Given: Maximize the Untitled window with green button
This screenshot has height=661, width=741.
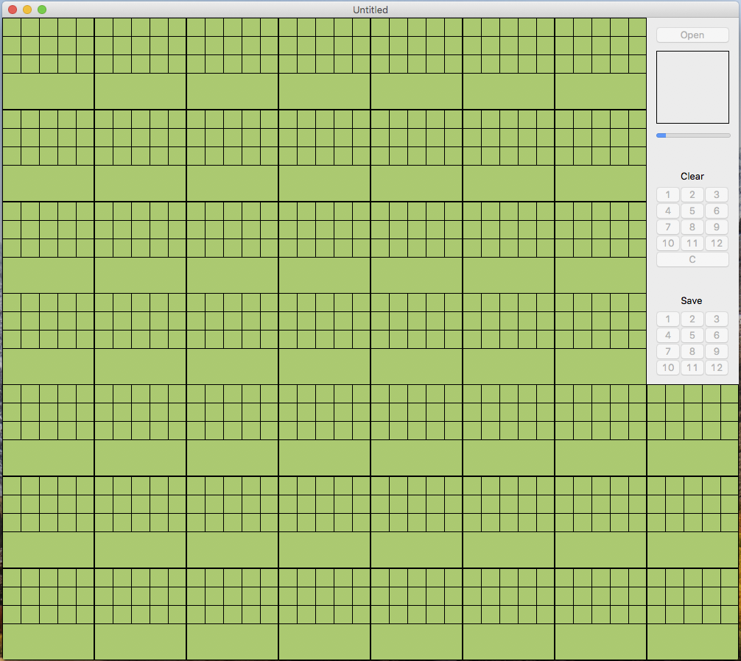Looking at the screenshot, I should 42,10.
